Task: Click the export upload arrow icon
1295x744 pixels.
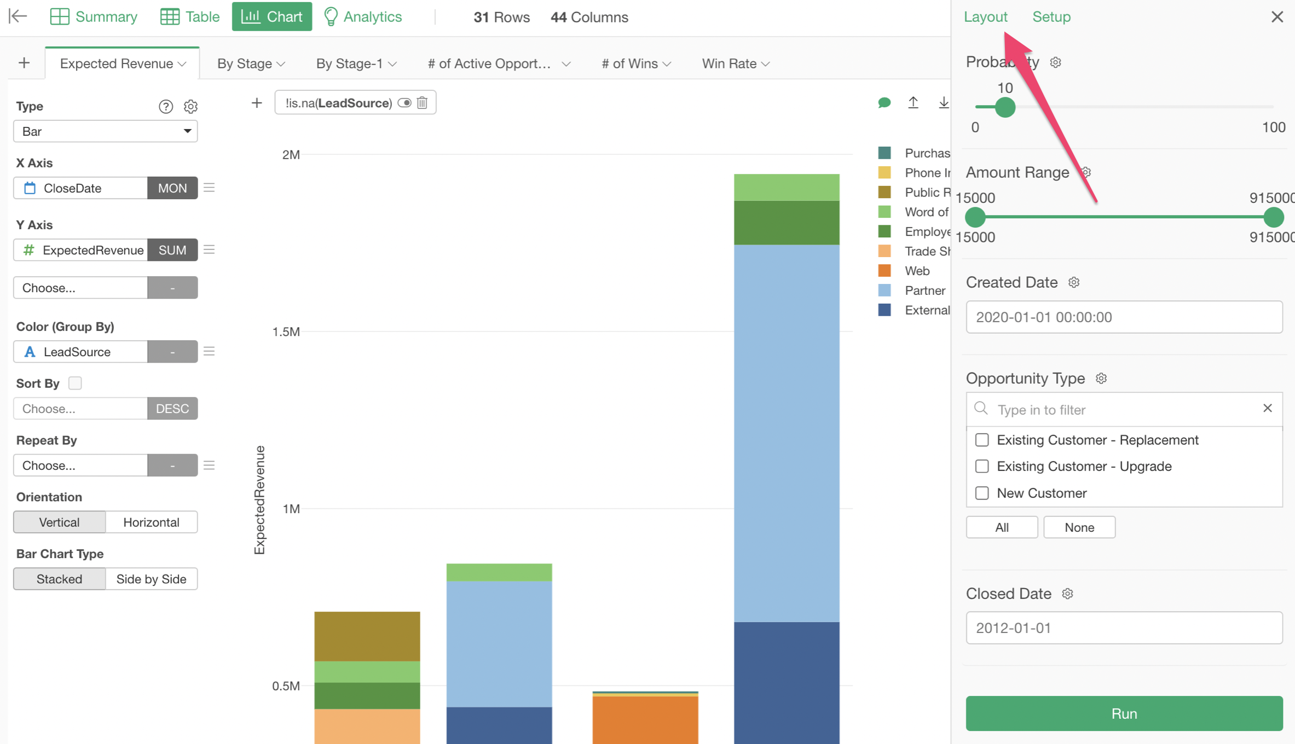Action: (913, 103)
